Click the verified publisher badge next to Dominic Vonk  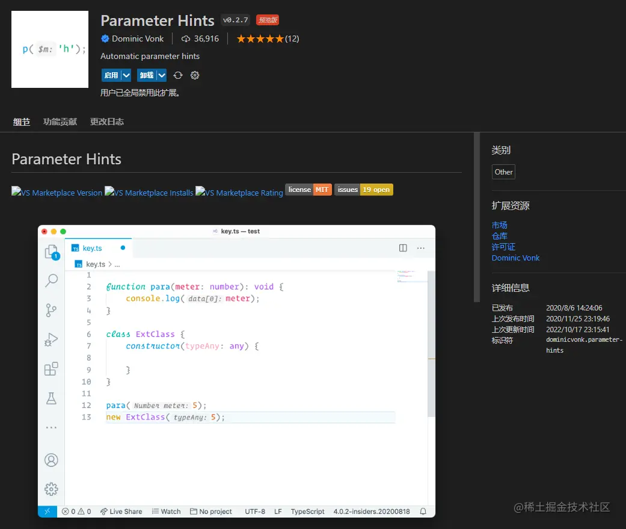point(105,39)
